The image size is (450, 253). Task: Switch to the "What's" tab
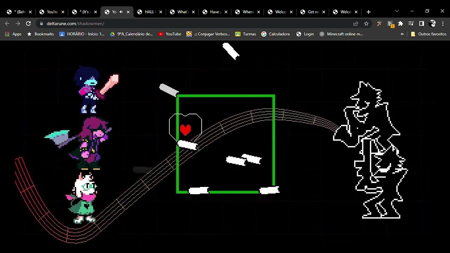point(182,12)
